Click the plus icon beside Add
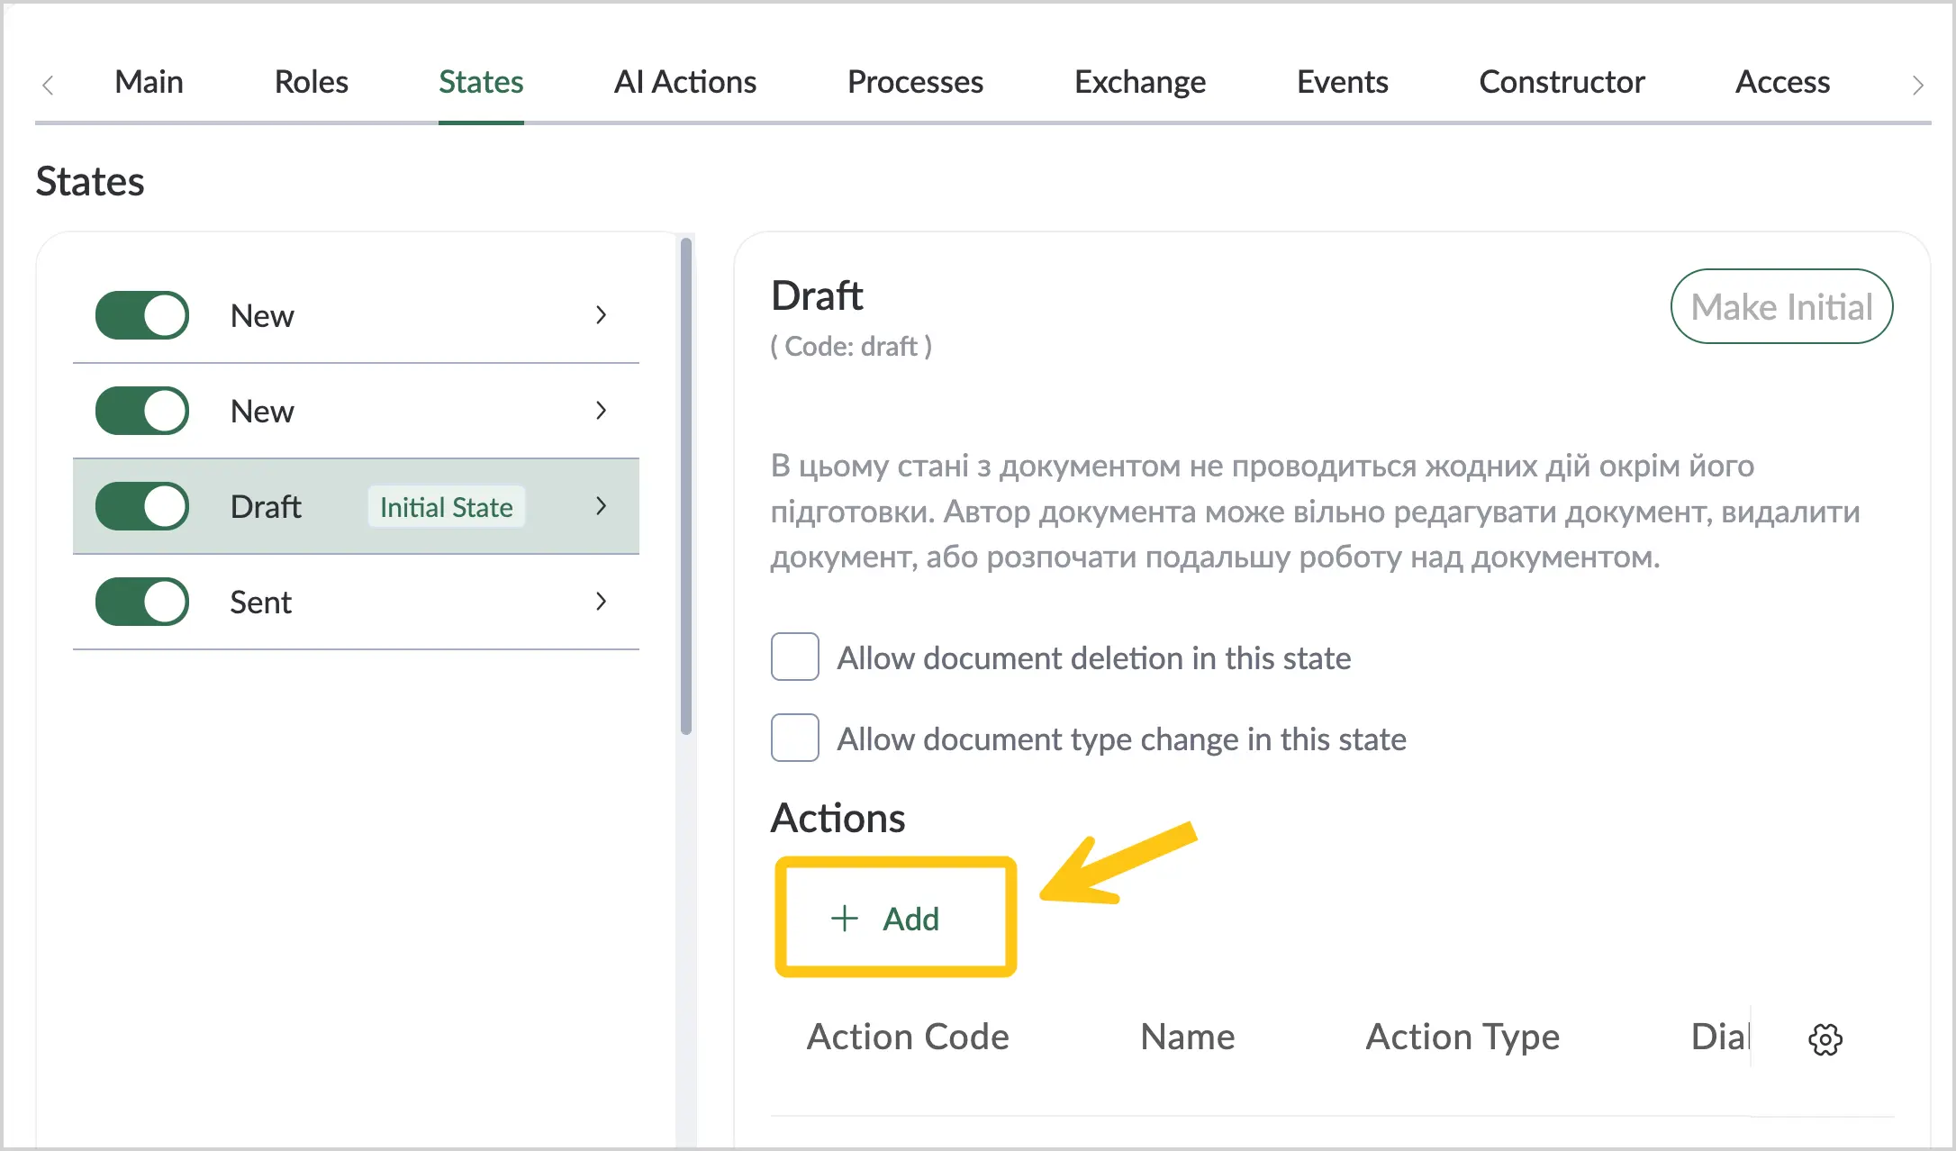 coord(844,919)
